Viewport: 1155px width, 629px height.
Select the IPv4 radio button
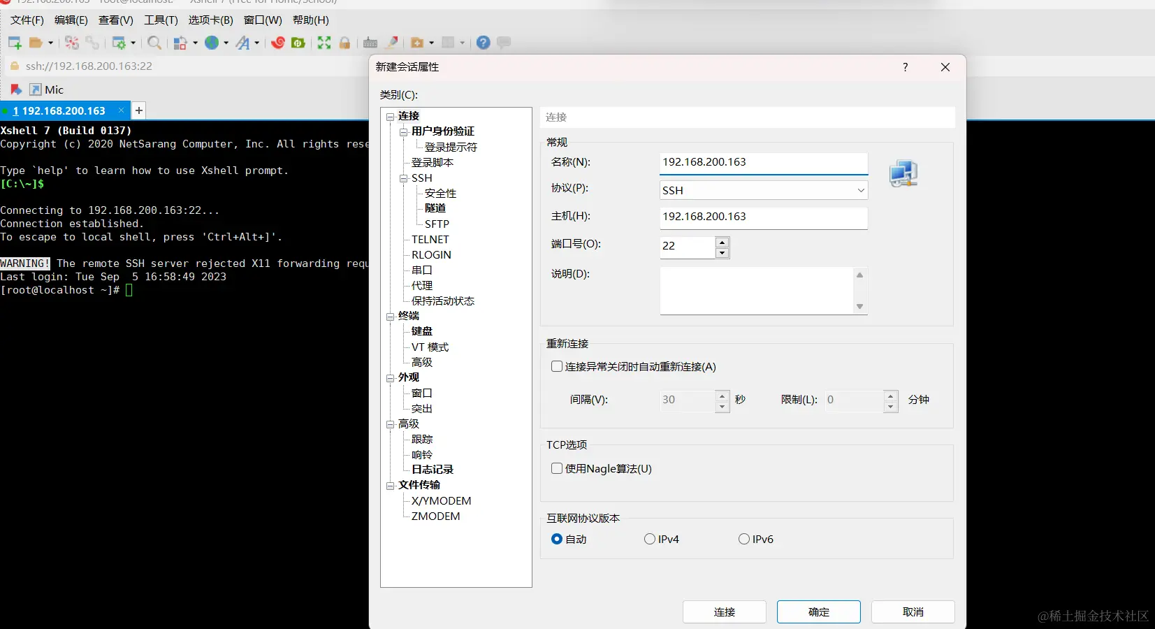pos(650,540)
